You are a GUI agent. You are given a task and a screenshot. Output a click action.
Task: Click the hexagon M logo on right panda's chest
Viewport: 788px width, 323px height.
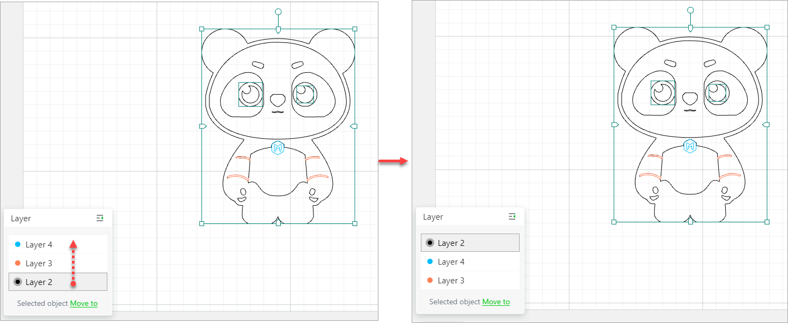click(690, 145)
